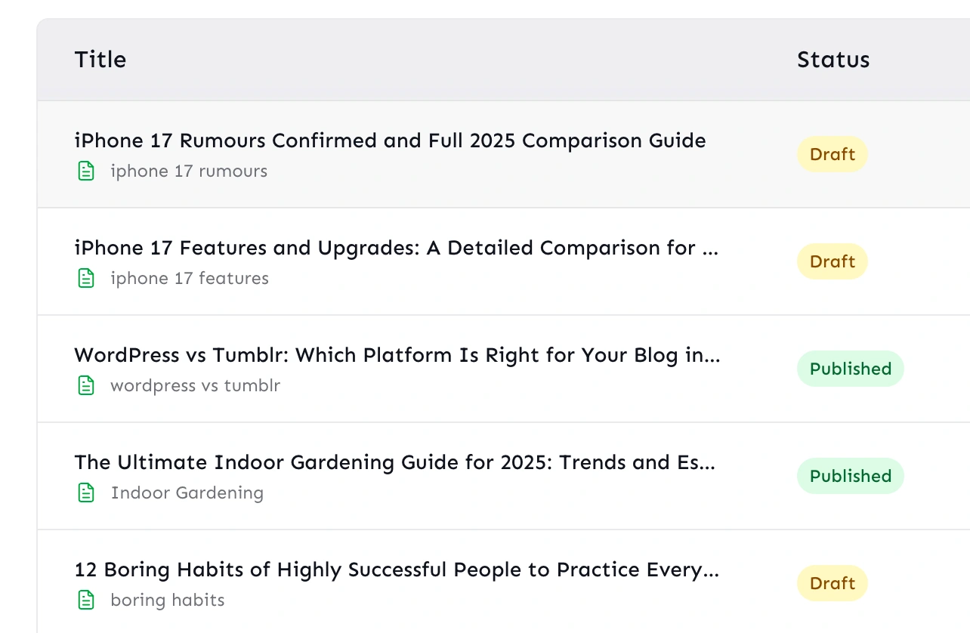Click Published badge for Indoor Gardening Guide
Image resolution: width=970 pixels, height=633 pixels.
[850, 477]
